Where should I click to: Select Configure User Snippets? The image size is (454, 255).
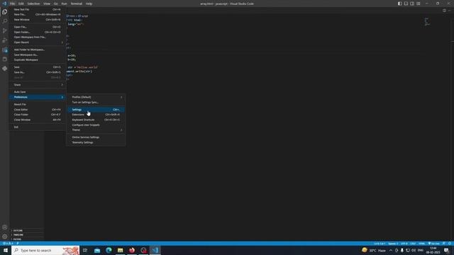[x=96, y=125]
